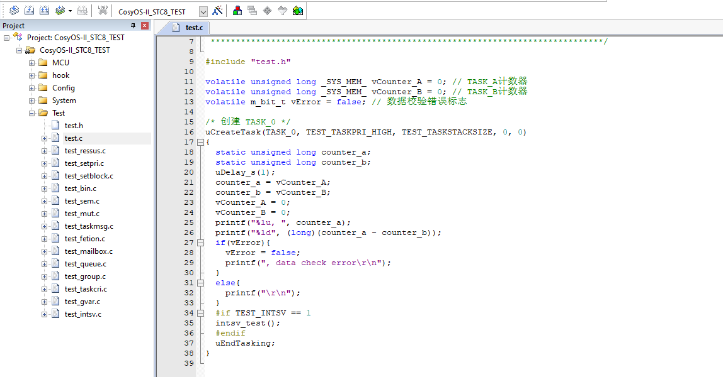This screenshot has height=377, width=723.
Task: Select test_mut.c in the project tree
Action: point(82,214)
